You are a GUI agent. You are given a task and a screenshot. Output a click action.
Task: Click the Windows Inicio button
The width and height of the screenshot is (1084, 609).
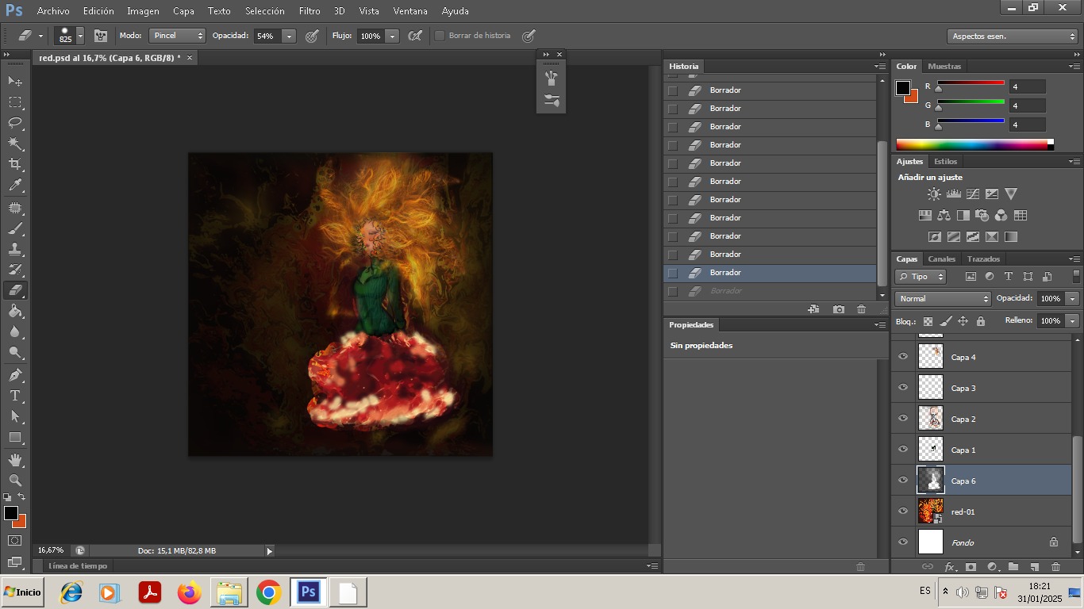pos(22,592)
